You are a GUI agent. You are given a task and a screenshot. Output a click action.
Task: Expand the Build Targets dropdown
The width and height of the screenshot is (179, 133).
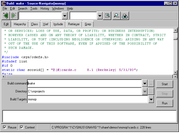coord(151,99)
